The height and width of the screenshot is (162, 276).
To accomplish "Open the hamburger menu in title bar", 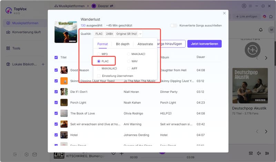I will 250,6.
